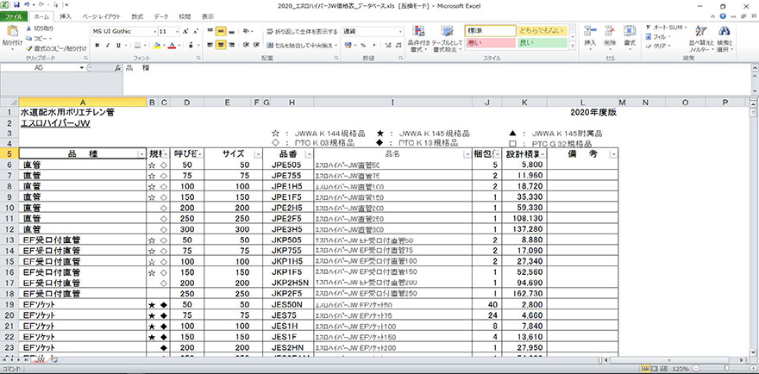Click the Copy (コピー) icon
The height and width of the screenshot is (374, 759).
point(29,38)
